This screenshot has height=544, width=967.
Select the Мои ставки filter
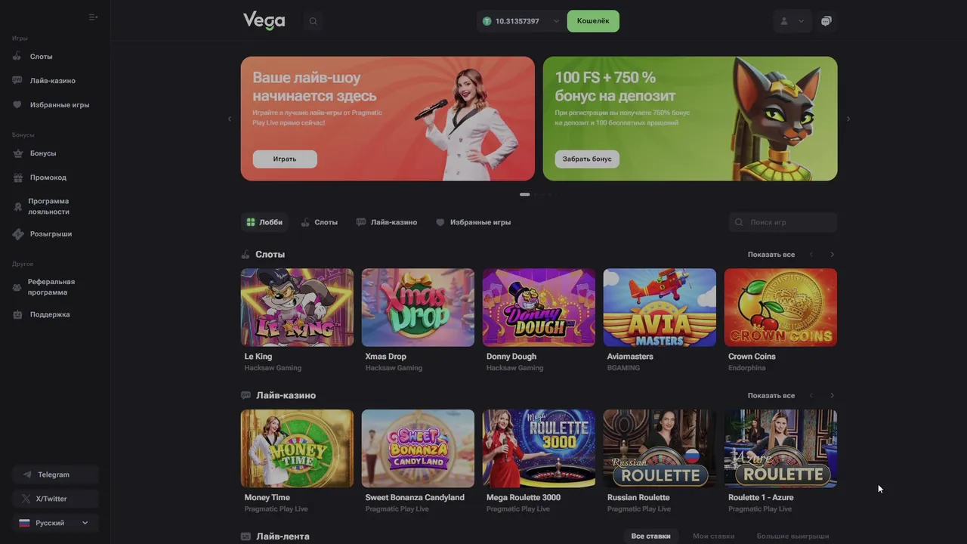[713, 536]
